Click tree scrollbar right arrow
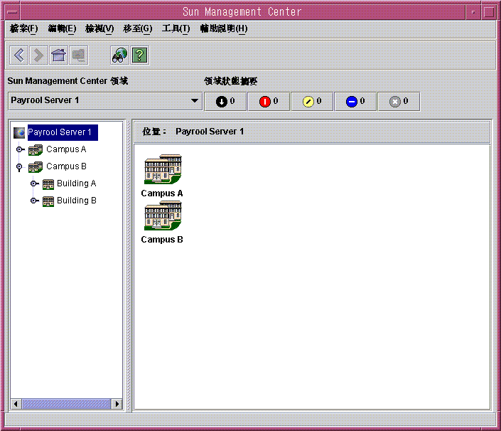This screenshot has width=501, height=431. 117,404
